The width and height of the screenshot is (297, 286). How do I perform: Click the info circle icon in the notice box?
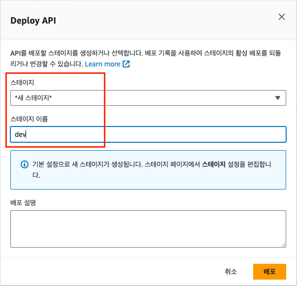pyautogui.click(x=24, y=164)
